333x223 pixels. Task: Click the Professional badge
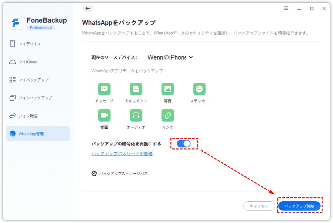[41, 28]
